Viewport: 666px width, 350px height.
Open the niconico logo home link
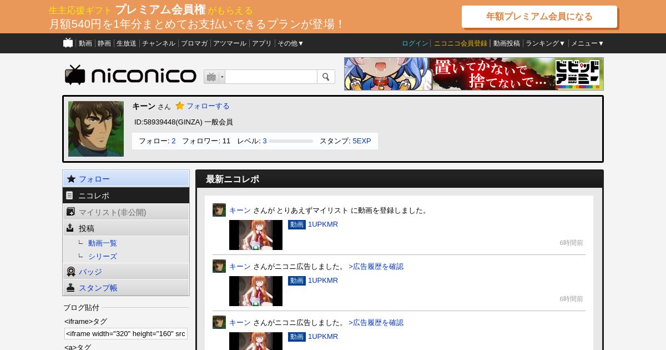click(x=130, y=76)
